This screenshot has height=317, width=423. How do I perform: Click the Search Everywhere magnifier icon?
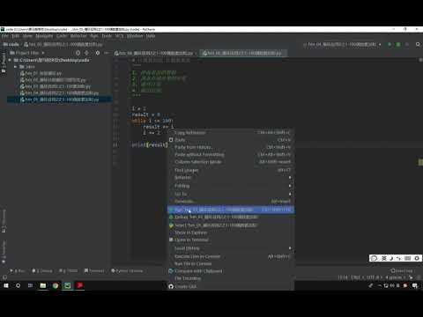click(418, 44)
